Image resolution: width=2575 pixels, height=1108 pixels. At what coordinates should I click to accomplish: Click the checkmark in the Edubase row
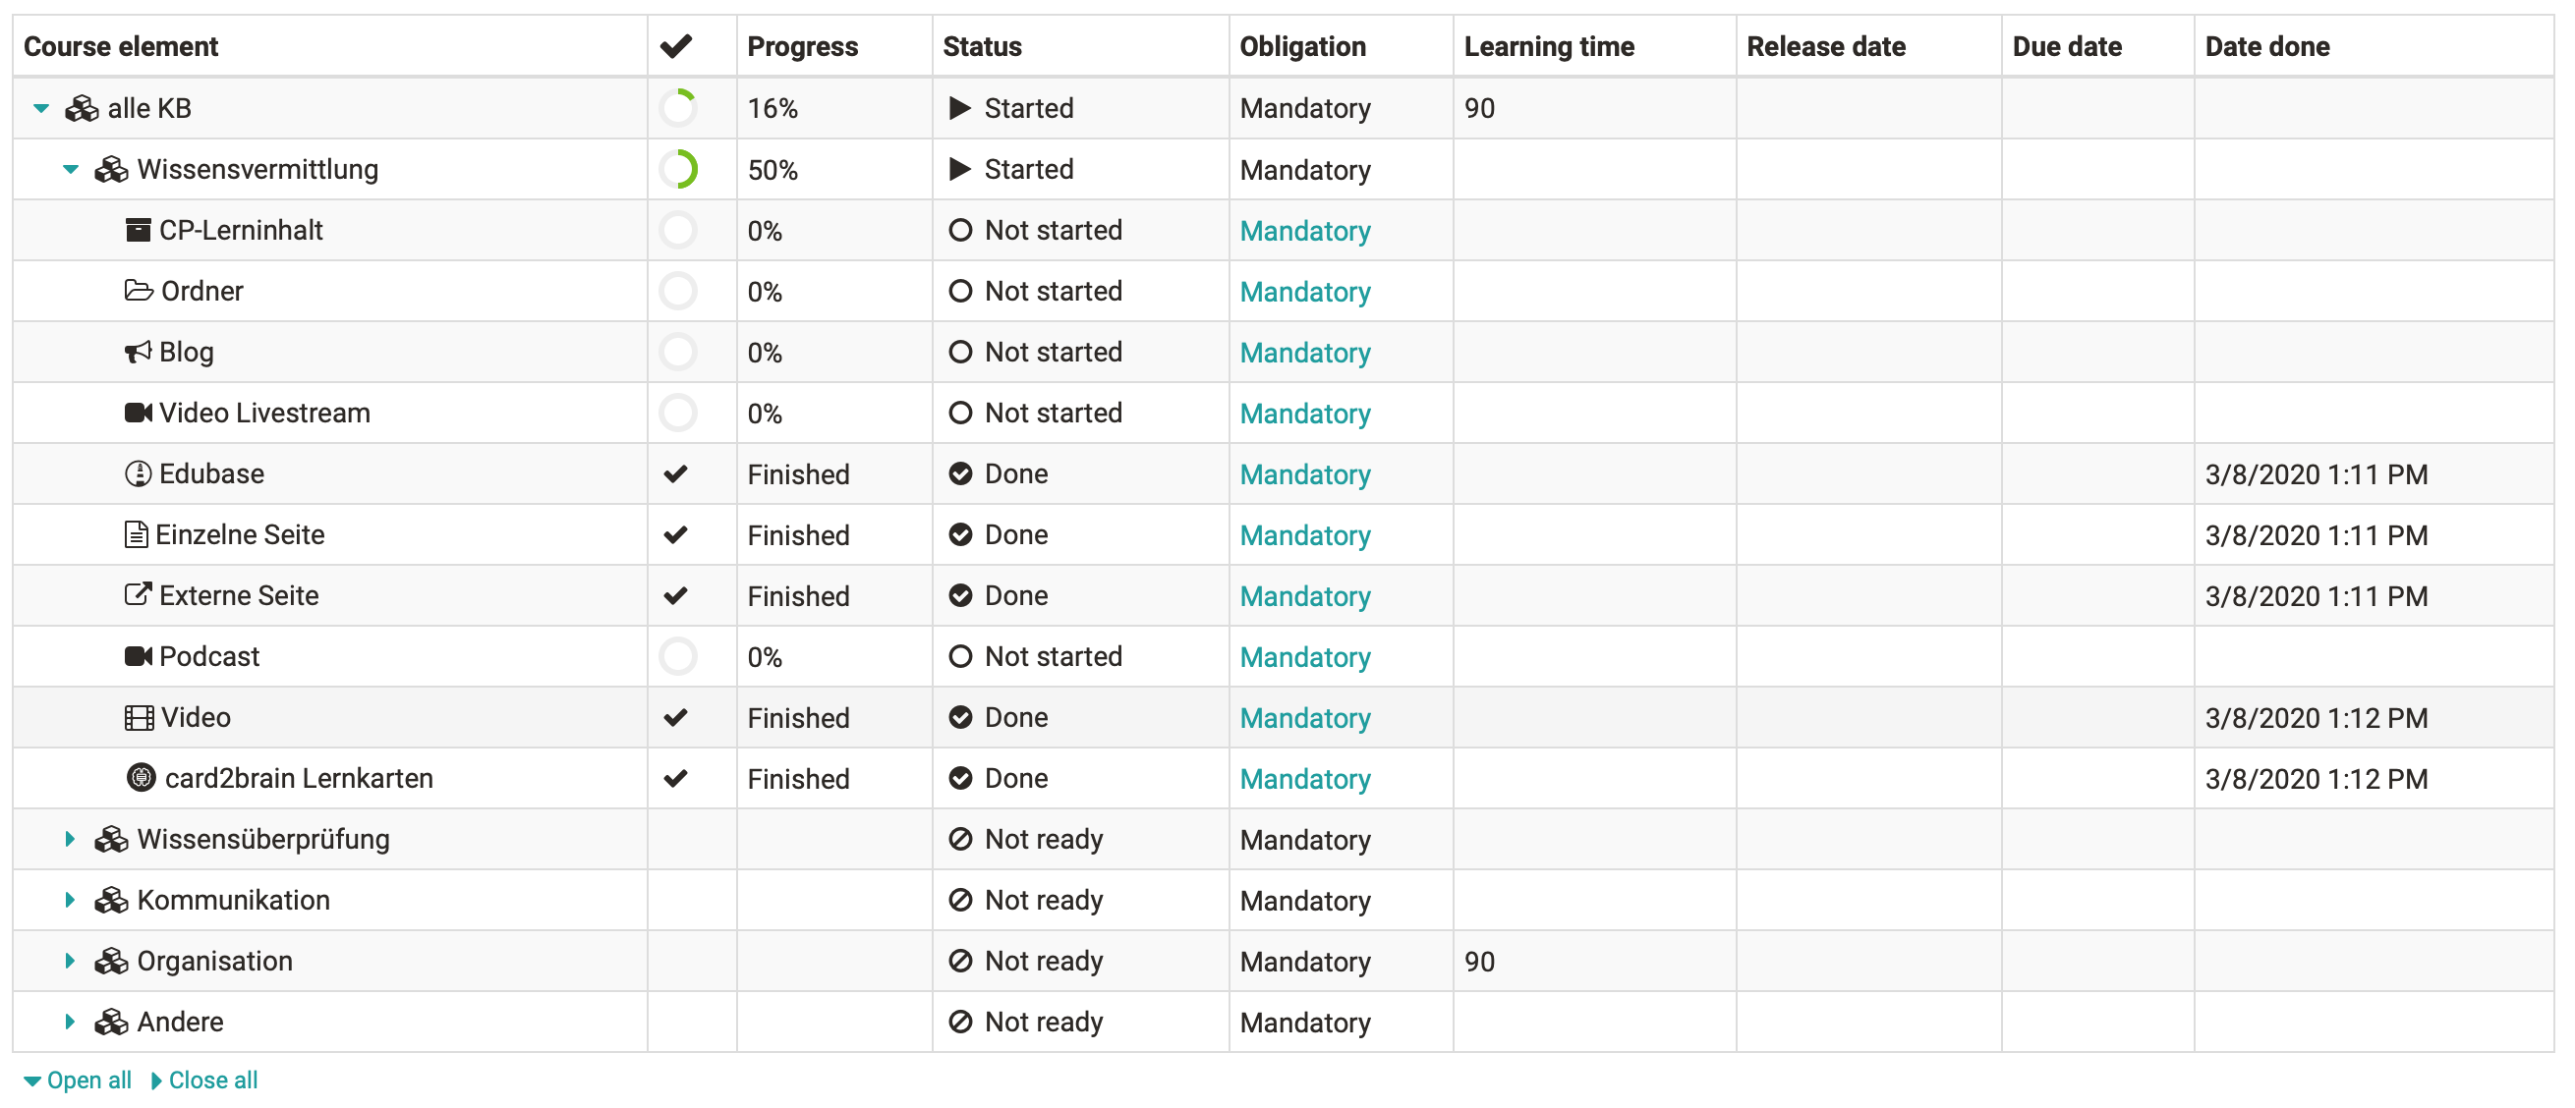click(x=676, y=473)
